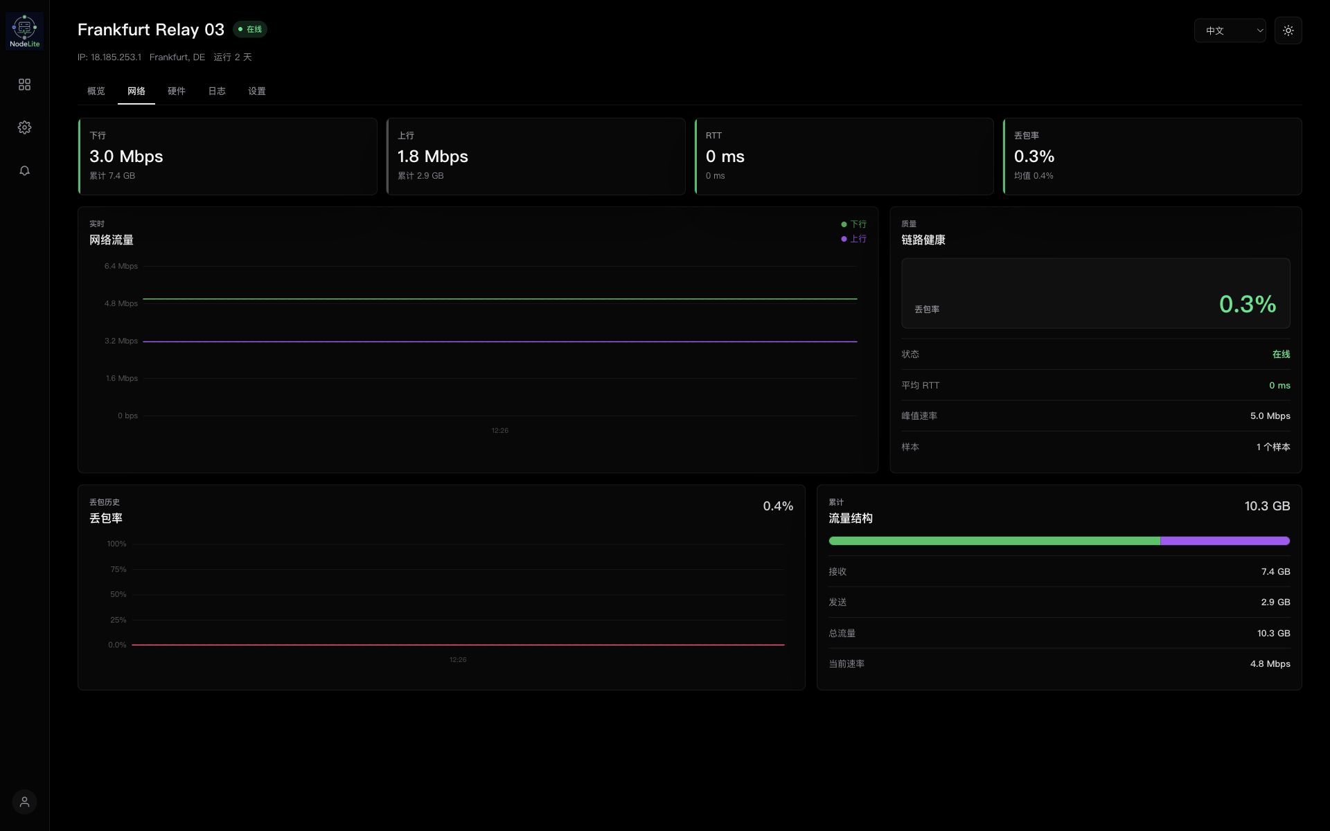Click the RTT 0 ms stat card
Screen dimensions: 1330x831
(x=844, y=157)
